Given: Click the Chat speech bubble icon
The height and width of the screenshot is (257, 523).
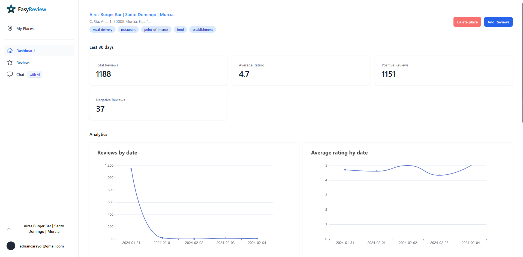Looking at the screenshot, I should click(x=10, y=74).
